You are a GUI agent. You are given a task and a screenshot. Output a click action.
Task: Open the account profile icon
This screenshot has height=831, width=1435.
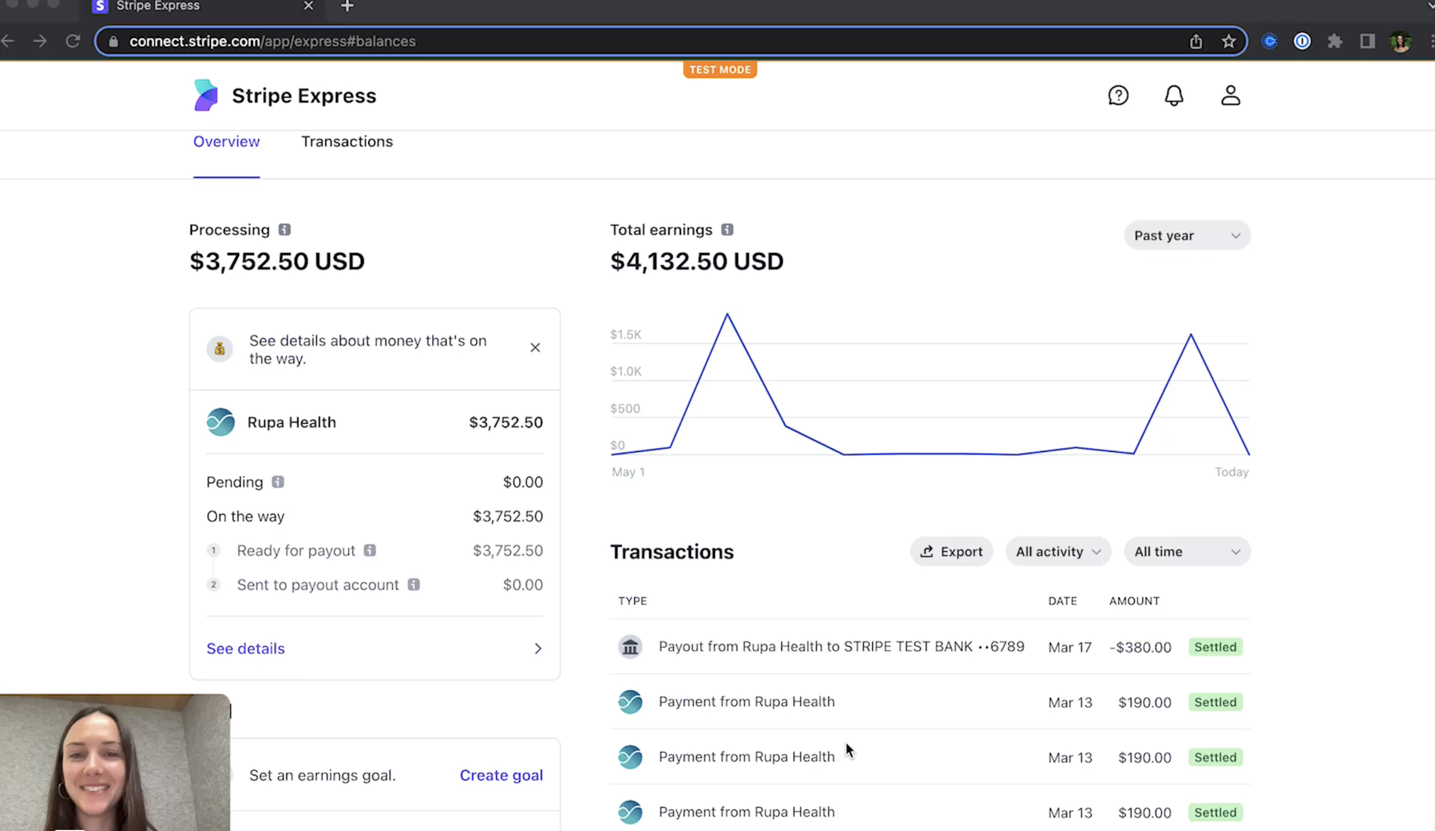[x=1230, y=95]
